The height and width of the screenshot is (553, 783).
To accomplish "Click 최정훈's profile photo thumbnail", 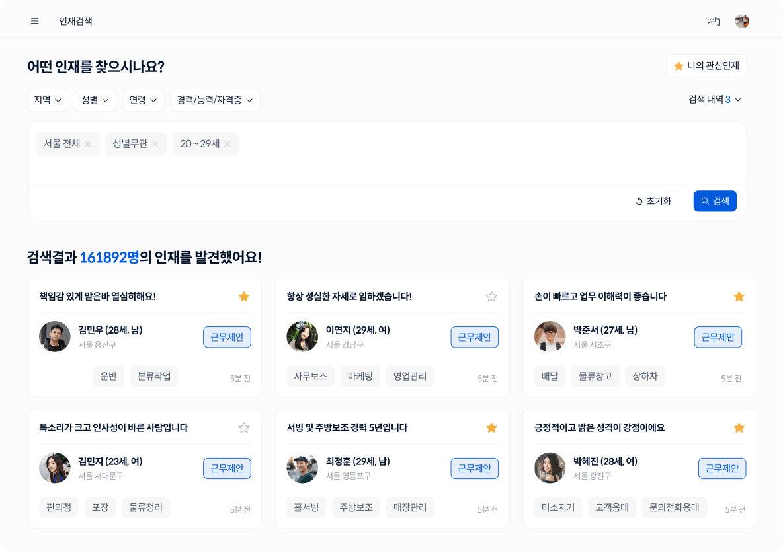I will point(302,468).
